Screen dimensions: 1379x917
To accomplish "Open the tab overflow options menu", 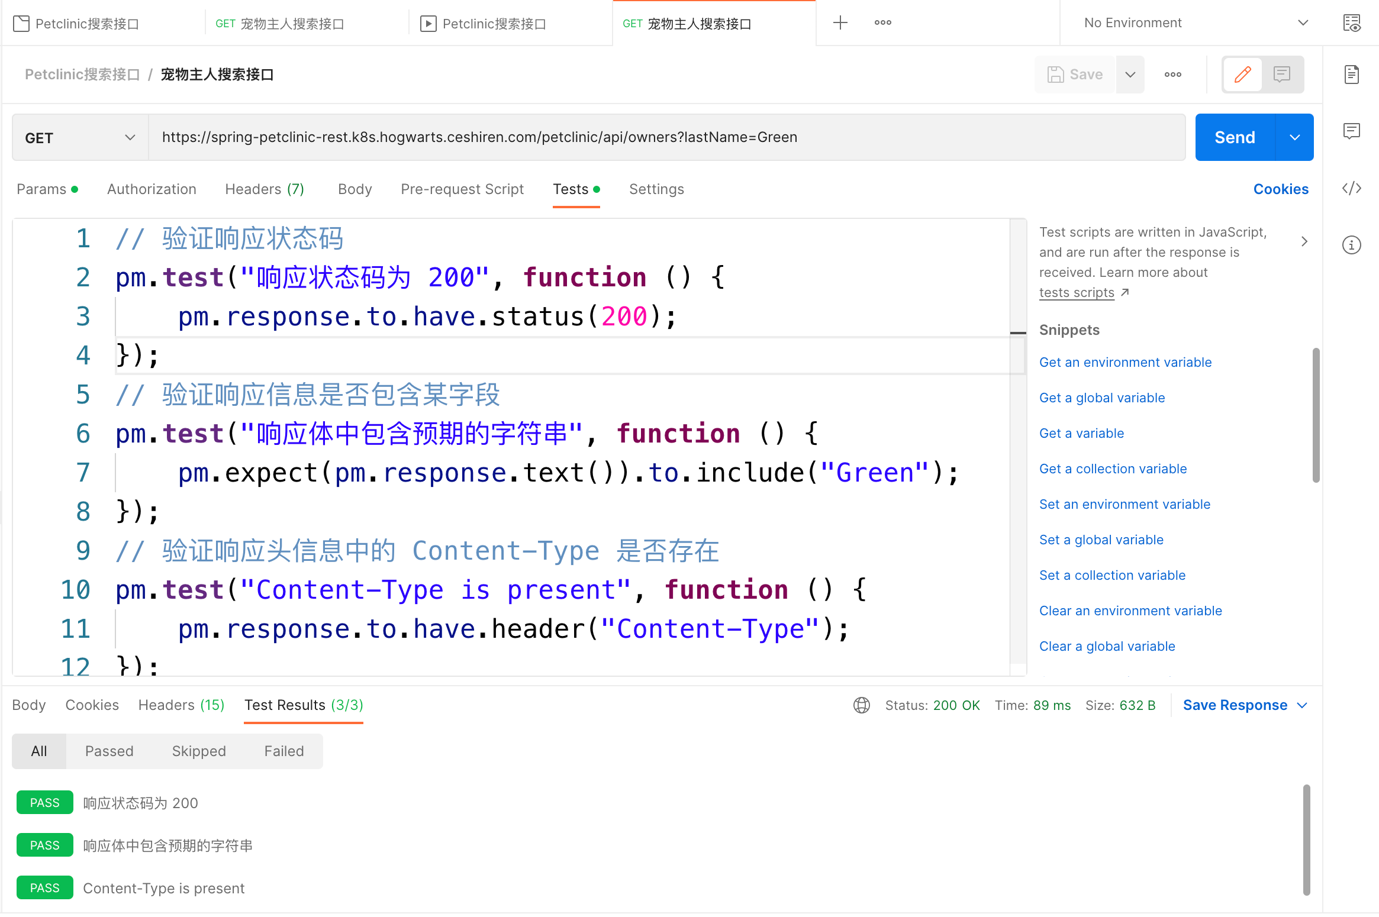I will tap(882, 23).
